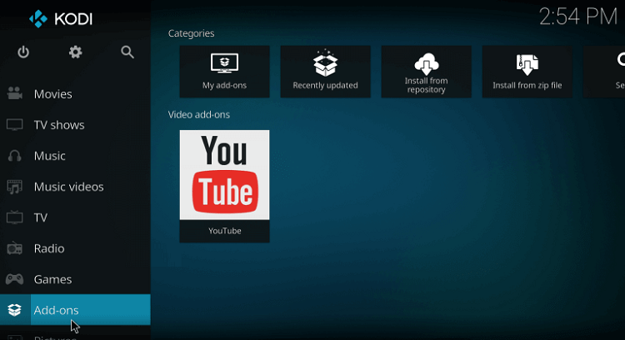Click the Movies camera icon

[15, 93]
